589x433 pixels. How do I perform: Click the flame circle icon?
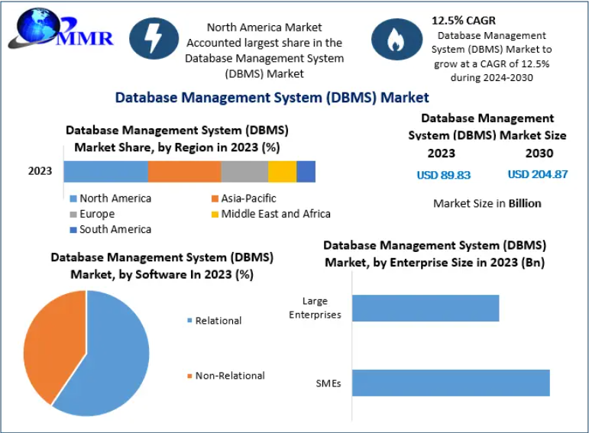pos(396,40)
